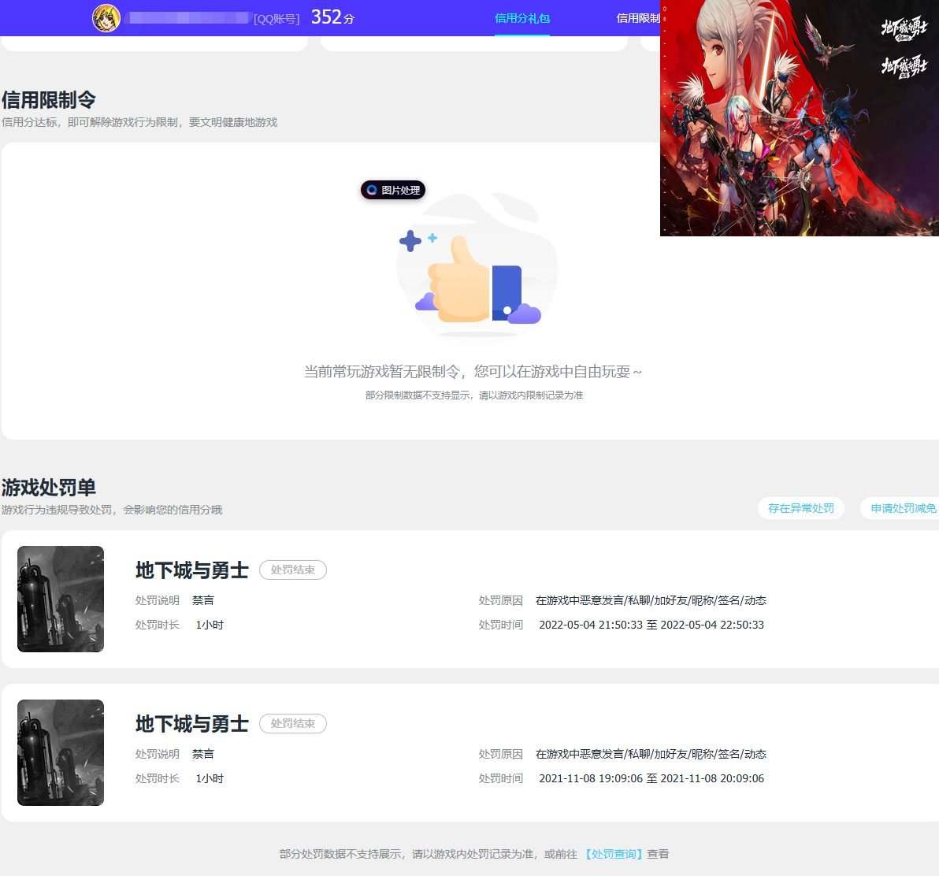This screenshot has width=939, height=876.
Task: Click the circular icon in 图片处理 badge
Action: (372, 190)
